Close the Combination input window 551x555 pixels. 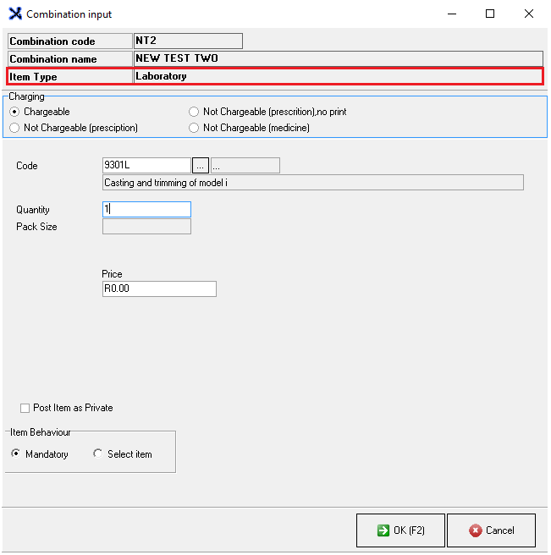tap(528, 14)
